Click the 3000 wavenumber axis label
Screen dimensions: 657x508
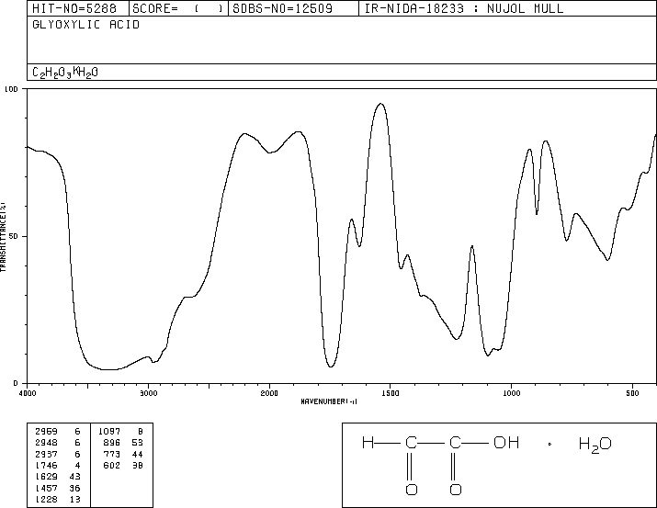148,393
